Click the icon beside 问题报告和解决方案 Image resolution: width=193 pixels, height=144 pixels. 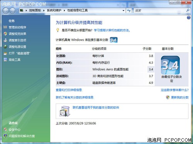[x=5, y=136]
